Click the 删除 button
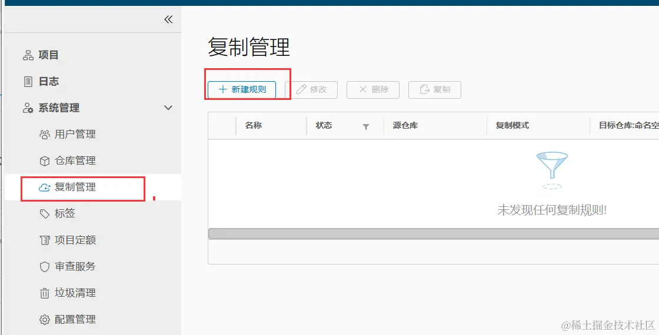The width and height of the screenshot is (659, 335). [373, 90]
